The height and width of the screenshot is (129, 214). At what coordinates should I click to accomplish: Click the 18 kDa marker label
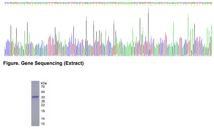pyautogui.click(x=43, y=111)
